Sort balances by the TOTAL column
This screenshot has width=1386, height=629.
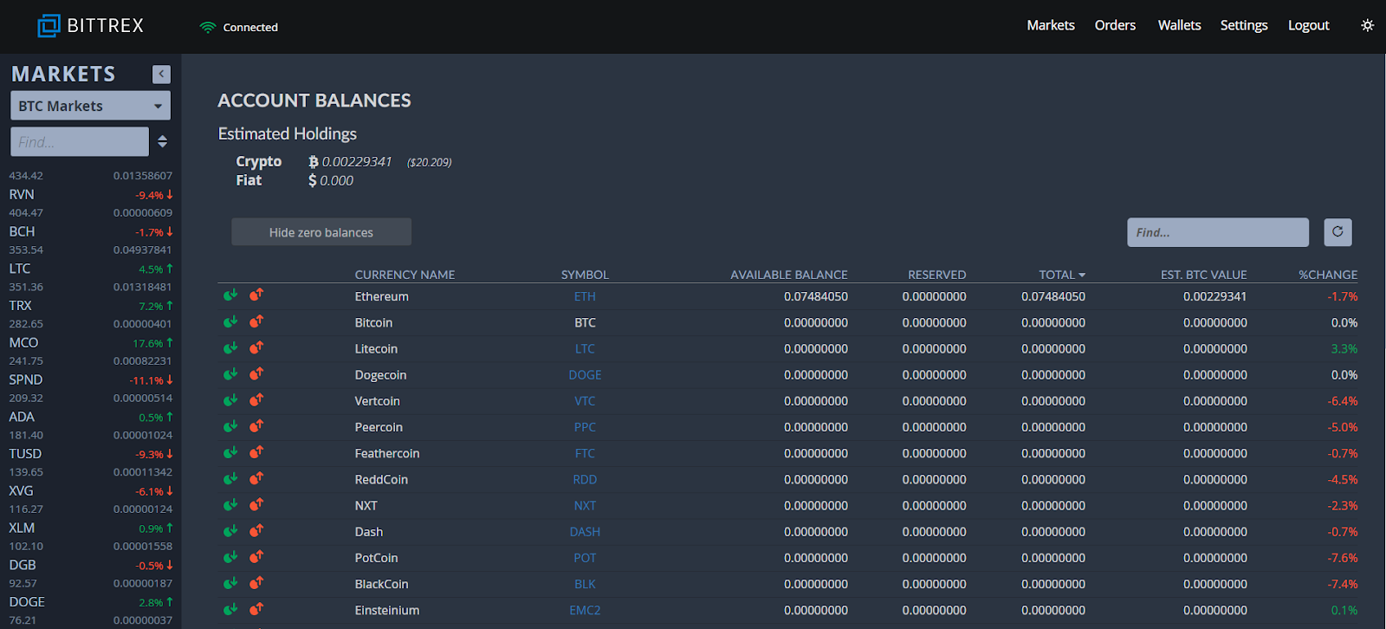1061,275
